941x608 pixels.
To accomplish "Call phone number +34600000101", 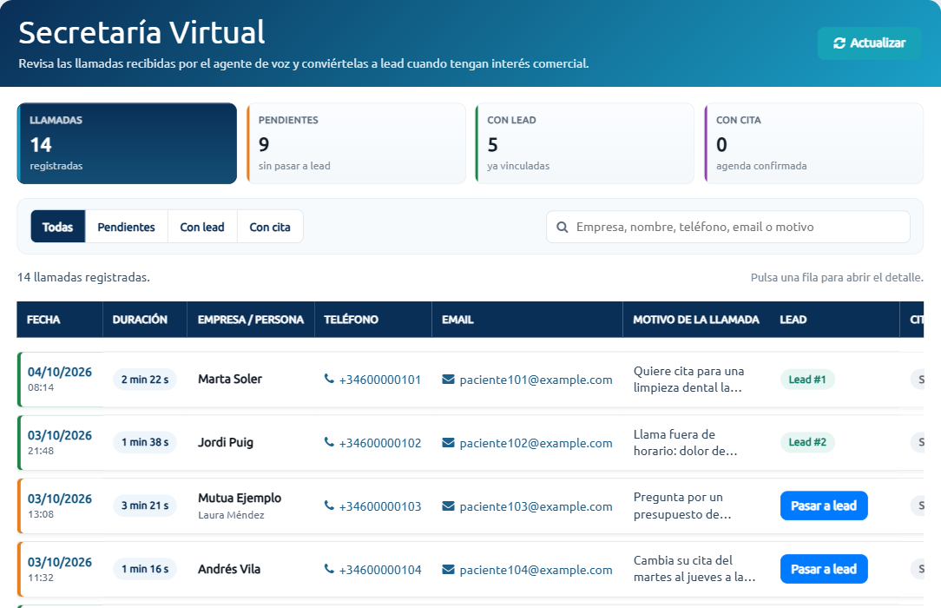I will click(380, 380).
